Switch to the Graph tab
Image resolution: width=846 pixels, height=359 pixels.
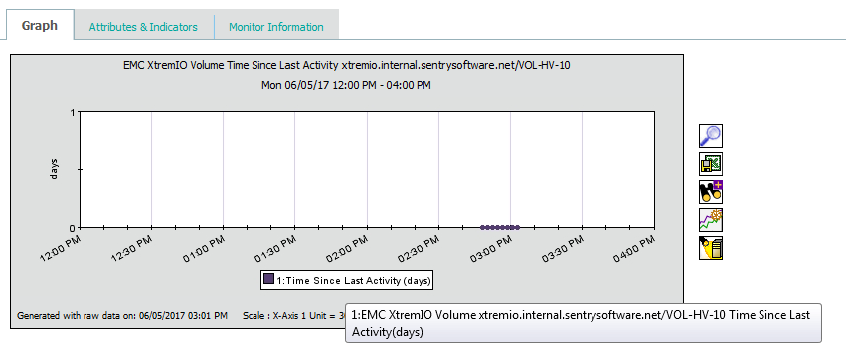(40, 26)
